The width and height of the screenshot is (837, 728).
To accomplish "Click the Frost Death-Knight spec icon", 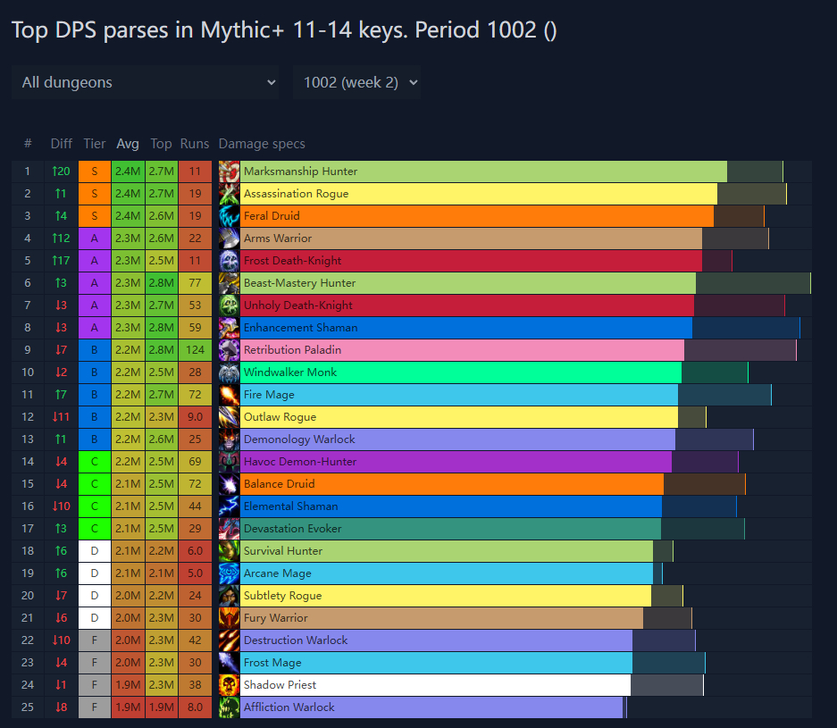I will [230, 261].
